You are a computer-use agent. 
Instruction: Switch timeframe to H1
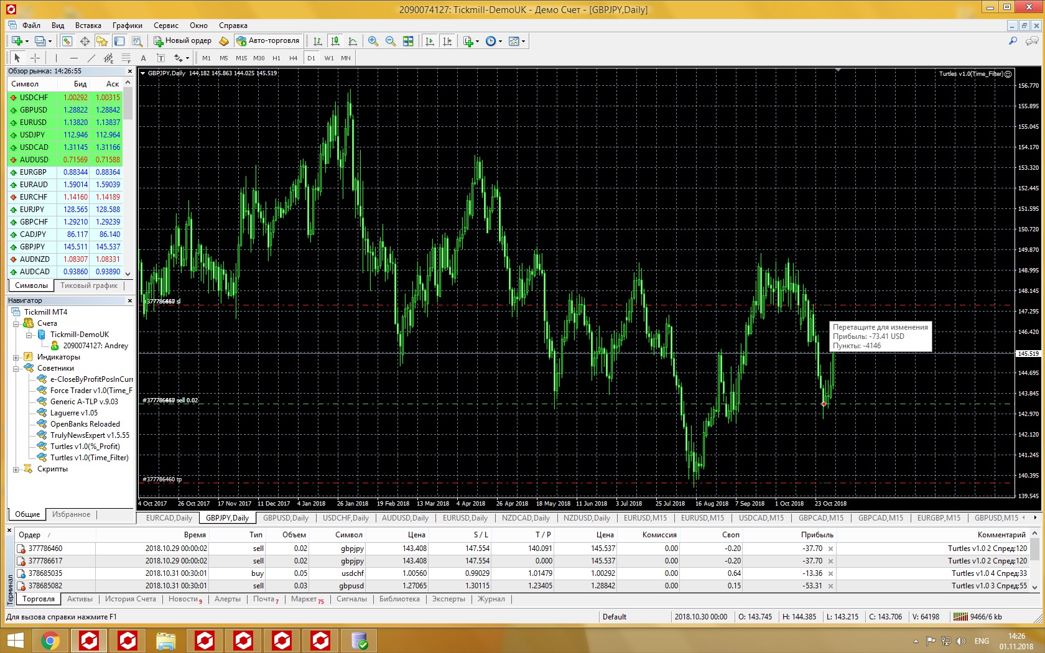(276, 58)
